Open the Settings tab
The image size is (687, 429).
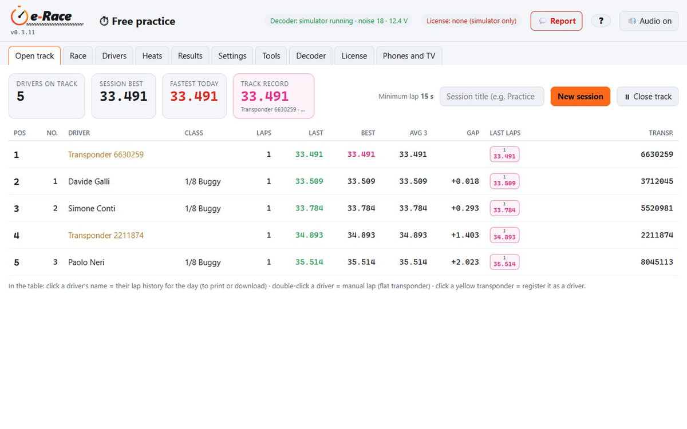232,56
